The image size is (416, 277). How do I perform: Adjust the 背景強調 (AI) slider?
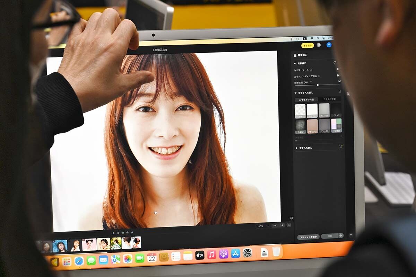coord(317,85)
